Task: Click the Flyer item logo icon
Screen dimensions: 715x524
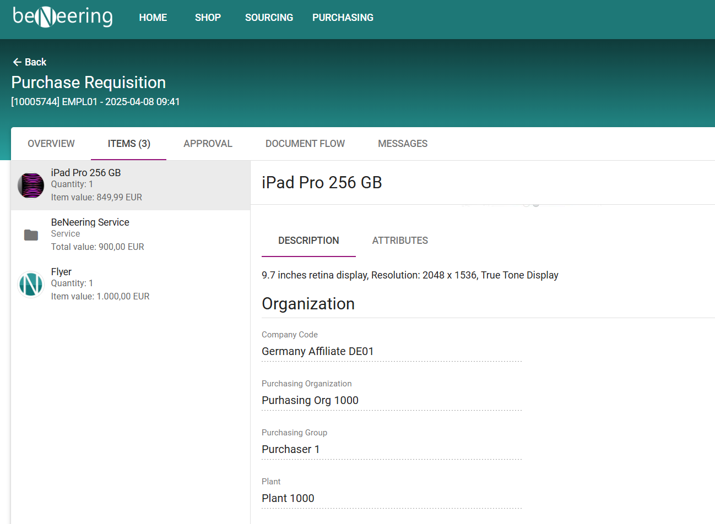Action: click(x=31, y=284)
